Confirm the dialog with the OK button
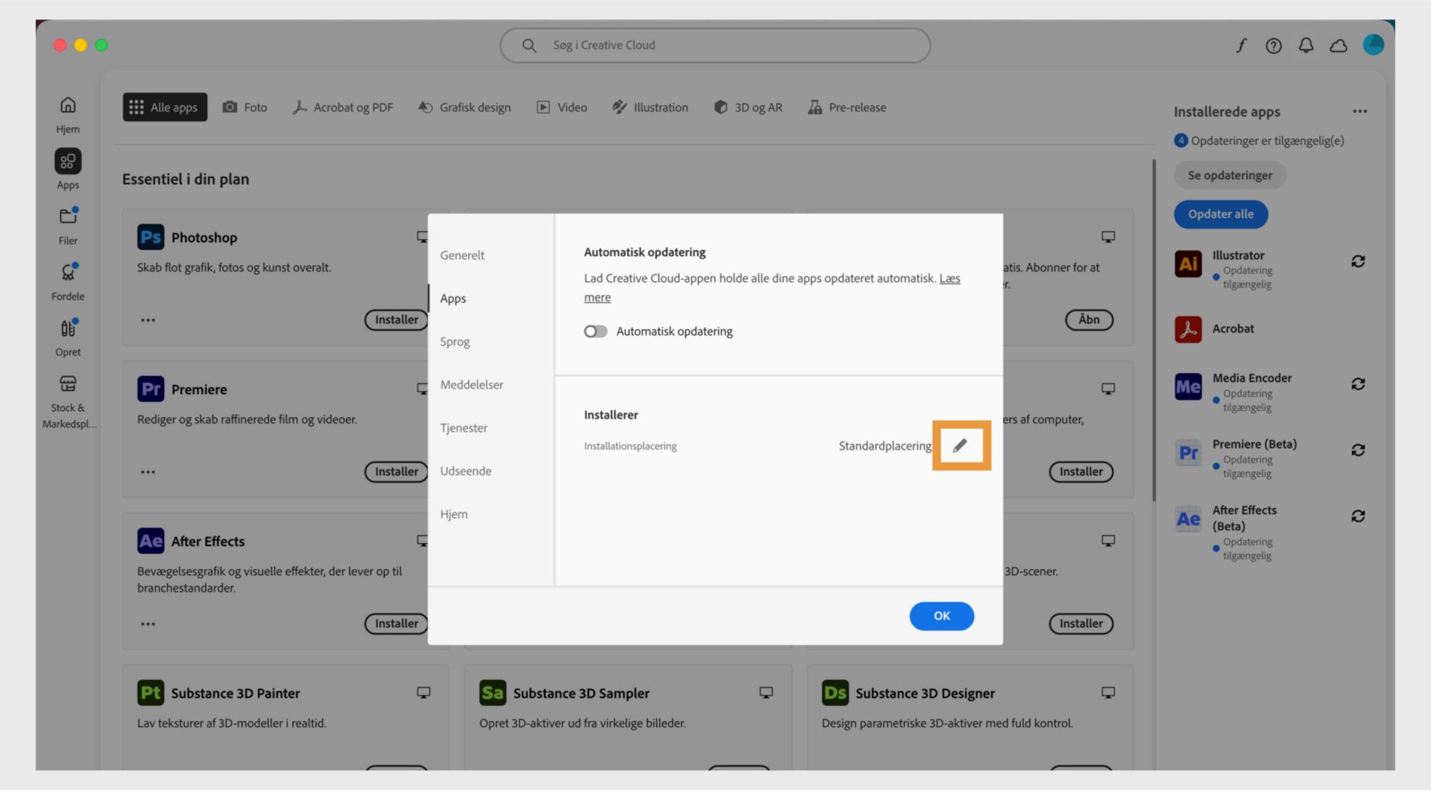 pyautogui.click(x=941, y=616)
